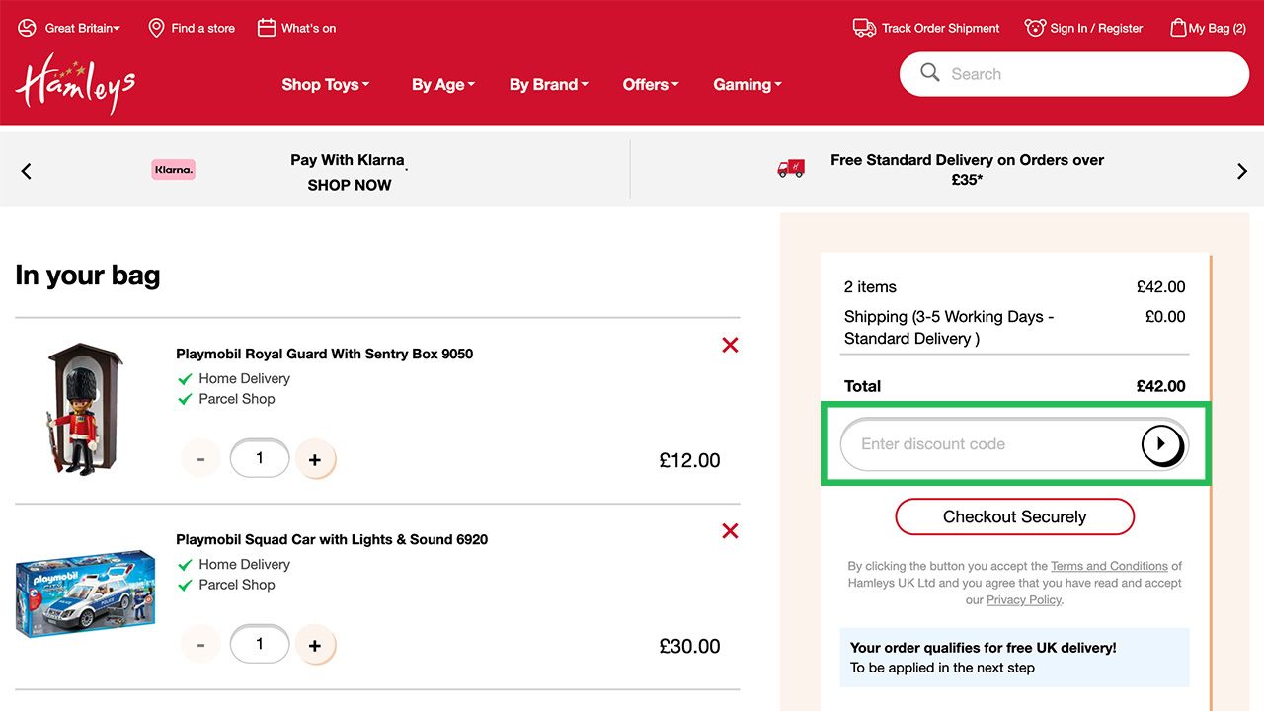Screen dimensions: 1264x711
Task: Remove Royal Guard item with red X
Action: [730, 345]
